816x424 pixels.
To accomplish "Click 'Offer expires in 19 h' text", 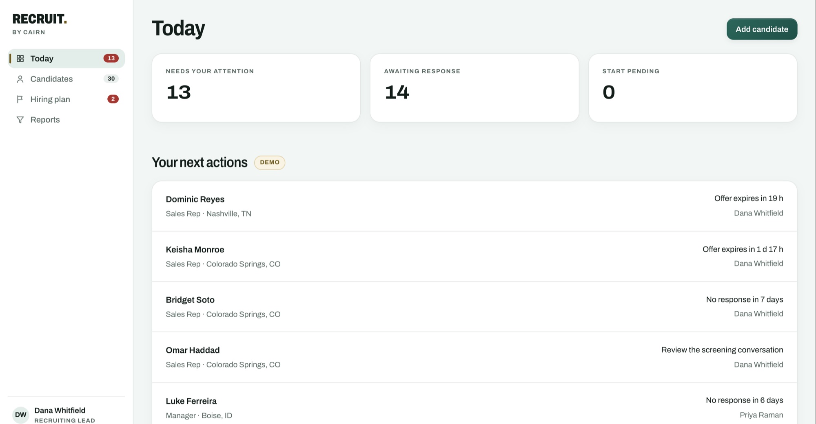I will click(x=749, y=198).
